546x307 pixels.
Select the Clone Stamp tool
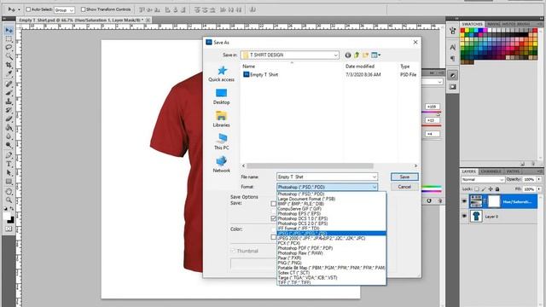pos(9,101)
